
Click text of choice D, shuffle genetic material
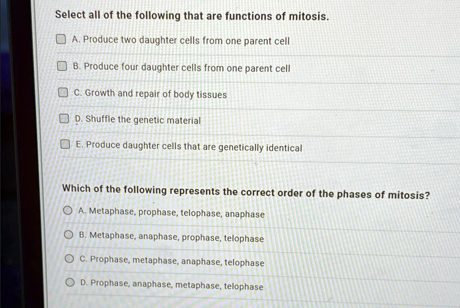pos(137,120)
